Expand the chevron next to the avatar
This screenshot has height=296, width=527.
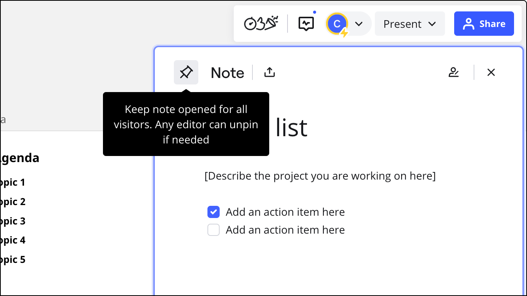(x=358, y=24)
